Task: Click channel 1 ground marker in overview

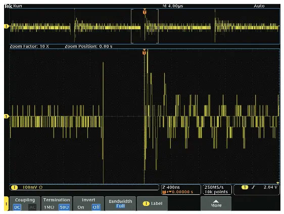Action: pyautogui.click(x=7, y=26)
